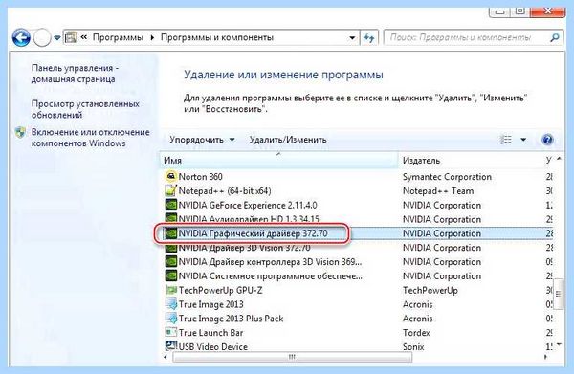Select NVIDIA Аудиодрайвер HD icon
Viewport: 574px width, 374px height.
coord(170,218)
